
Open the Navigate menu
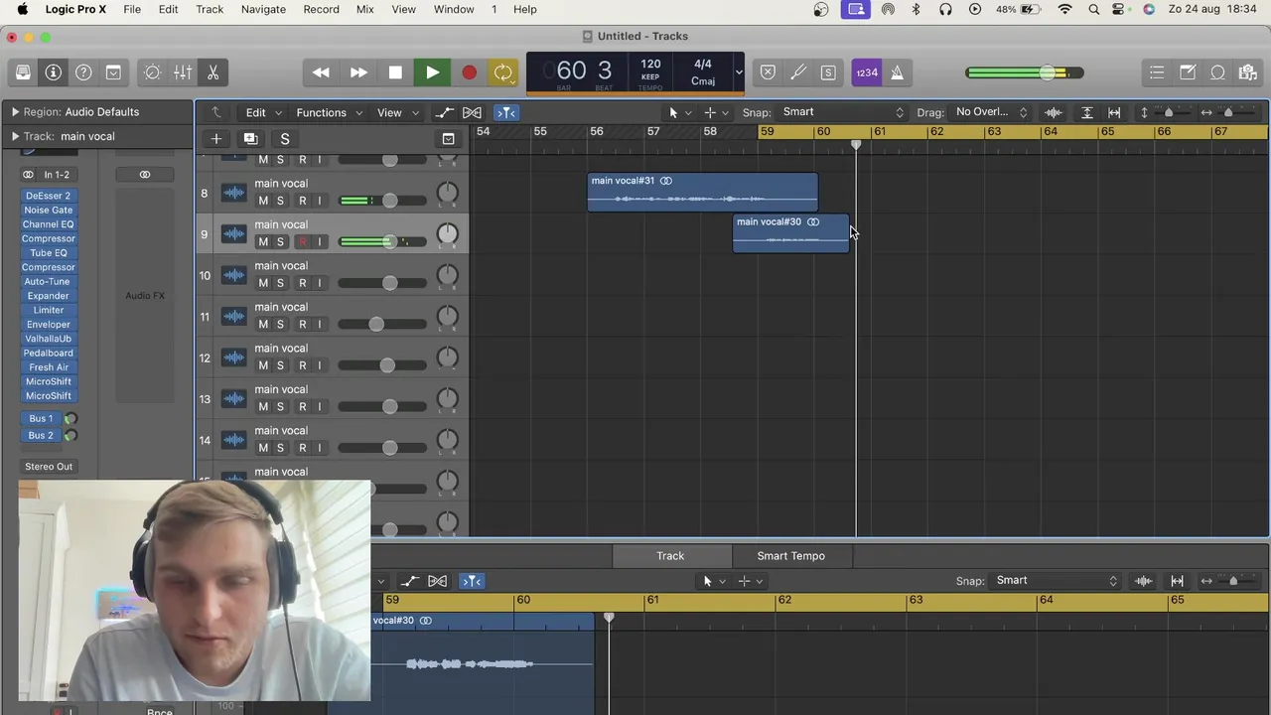[x=263, y=9]
